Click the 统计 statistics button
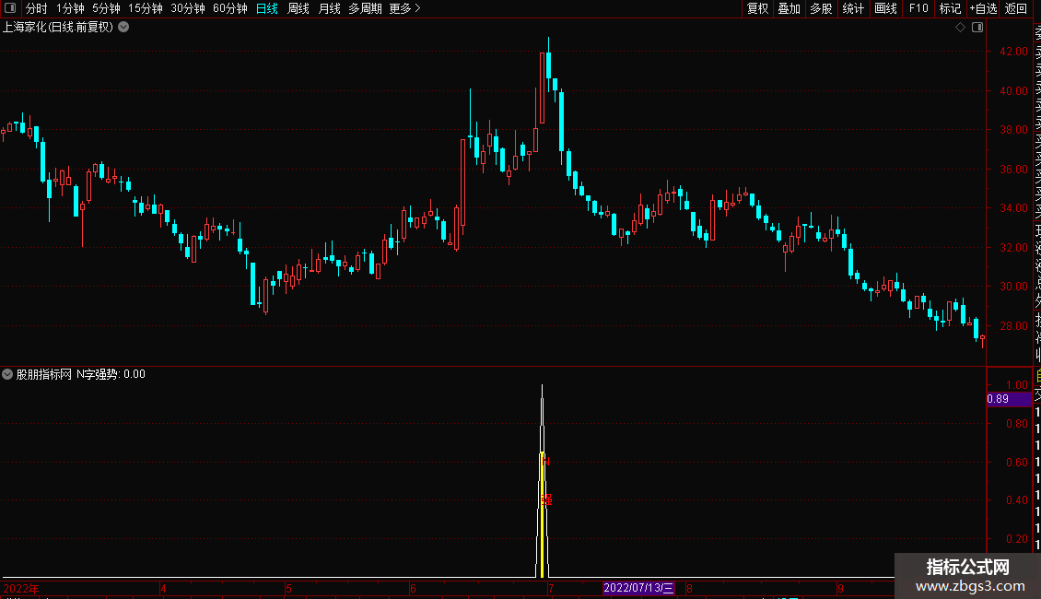This screenshot has width=1041, height=599. 853,8
